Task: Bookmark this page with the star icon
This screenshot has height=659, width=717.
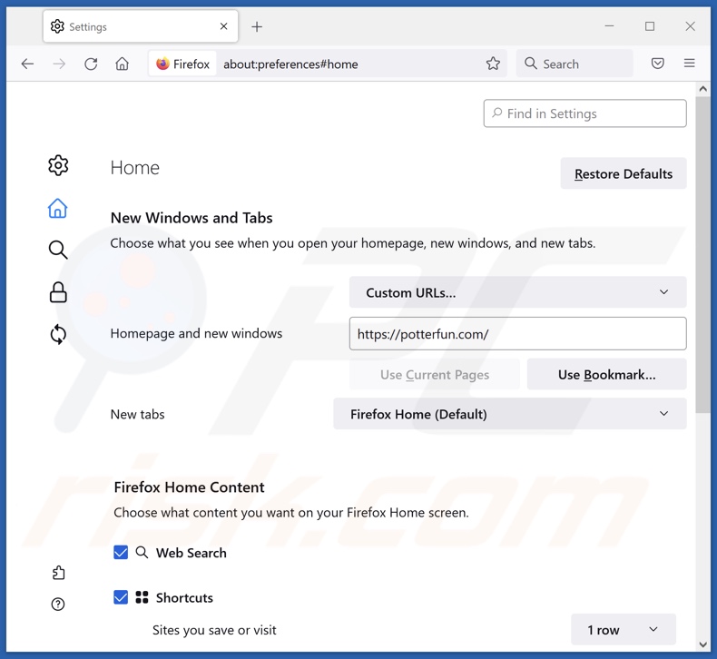Action: click(493, 64)
